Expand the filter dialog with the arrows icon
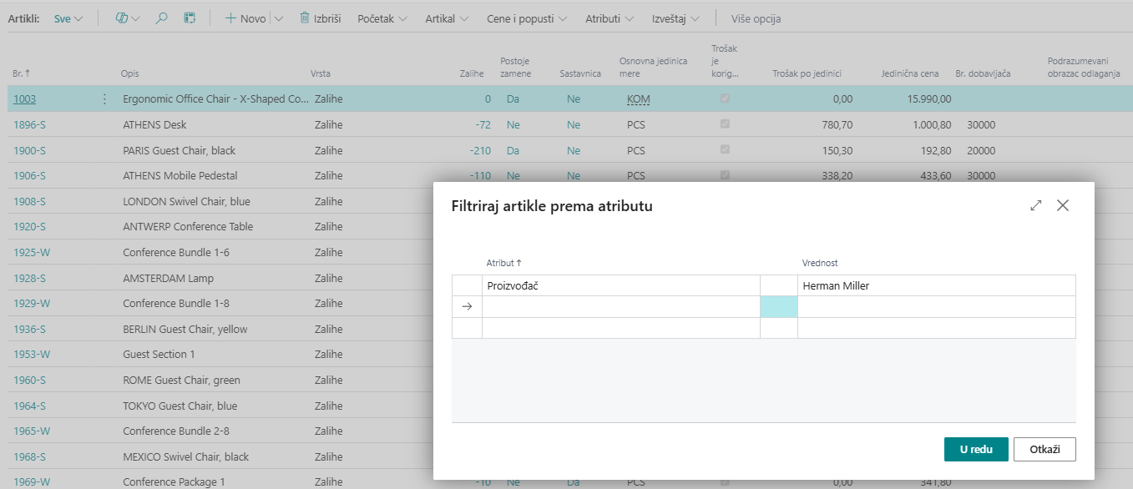 (x=1036, y=205)
